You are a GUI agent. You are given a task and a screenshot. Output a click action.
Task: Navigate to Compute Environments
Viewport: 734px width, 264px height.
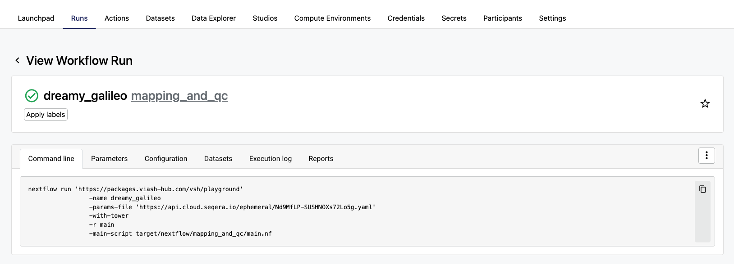pos(332,18)
